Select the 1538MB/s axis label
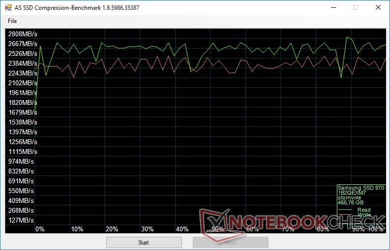The image size is (390, 250). tap(23, 122)
